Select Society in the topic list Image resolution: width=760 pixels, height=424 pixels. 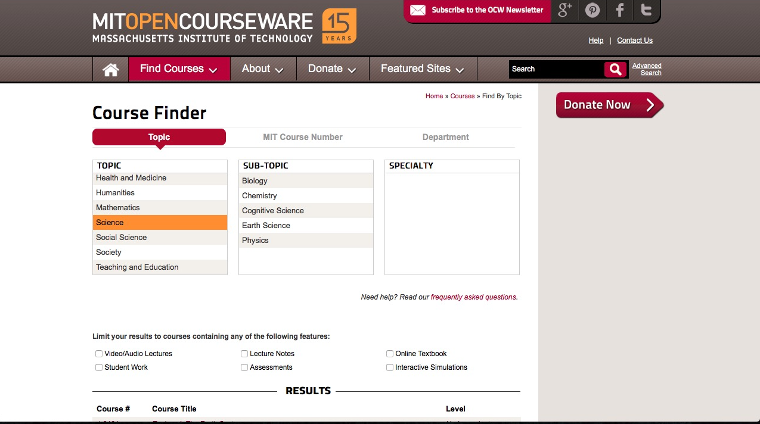coord(160,252)
